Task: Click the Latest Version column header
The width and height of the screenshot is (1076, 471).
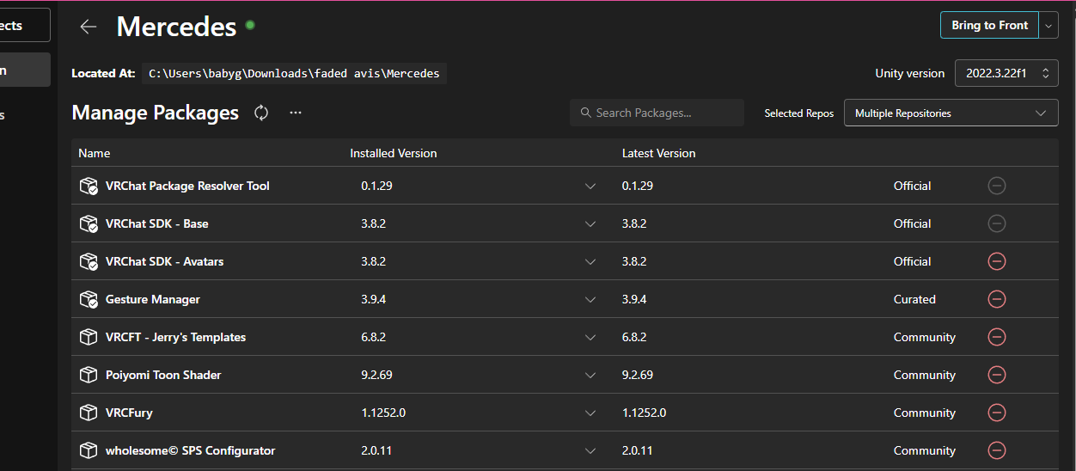Action: coord(659,153)
